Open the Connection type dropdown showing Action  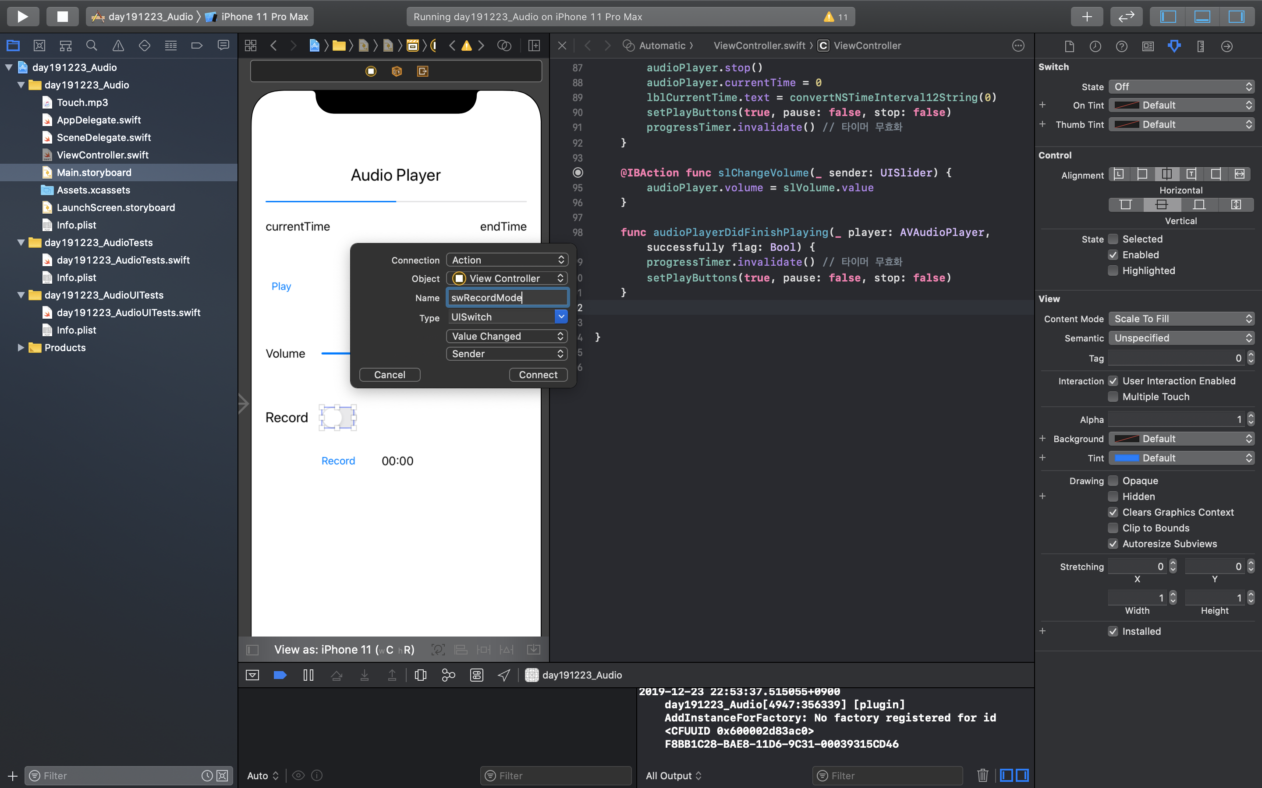pos(507,260)
